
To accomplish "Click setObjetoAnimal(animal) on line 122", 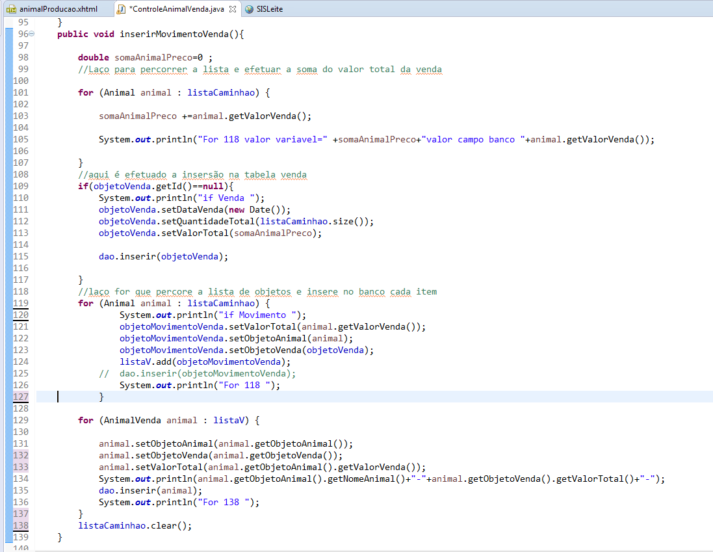I will click(x=289, y=339).
